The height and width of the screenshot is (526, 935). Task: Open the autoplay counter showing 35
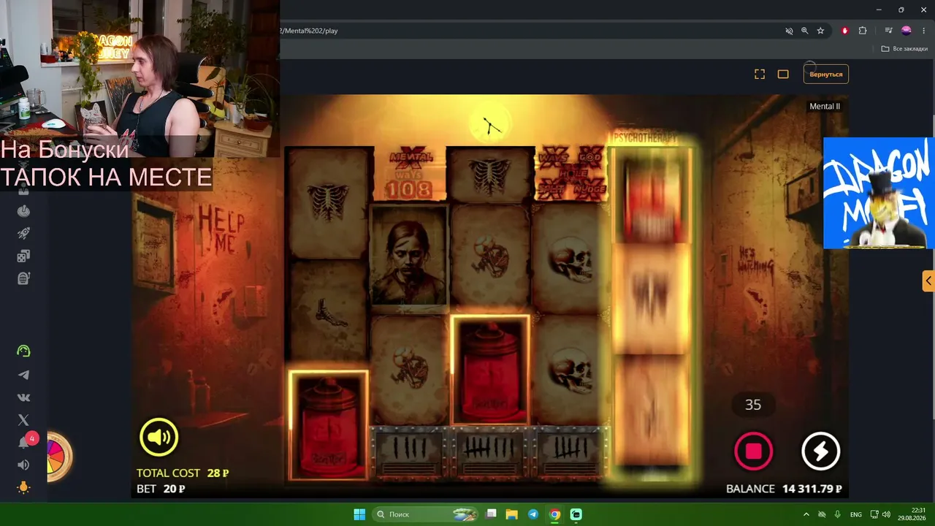click(x=753, y=405)
